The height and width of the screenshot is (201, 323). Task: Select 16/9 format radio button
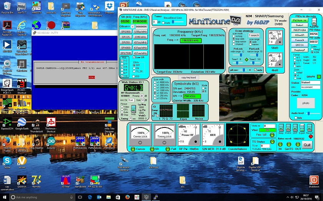295,60
